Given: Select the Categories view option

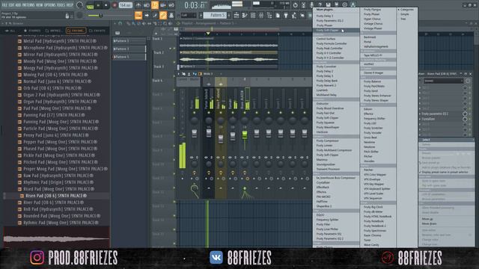Looking at the screenshot, I should [x=407, y=10].
